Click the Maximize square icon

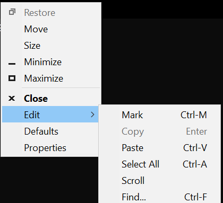coord(12,78)
